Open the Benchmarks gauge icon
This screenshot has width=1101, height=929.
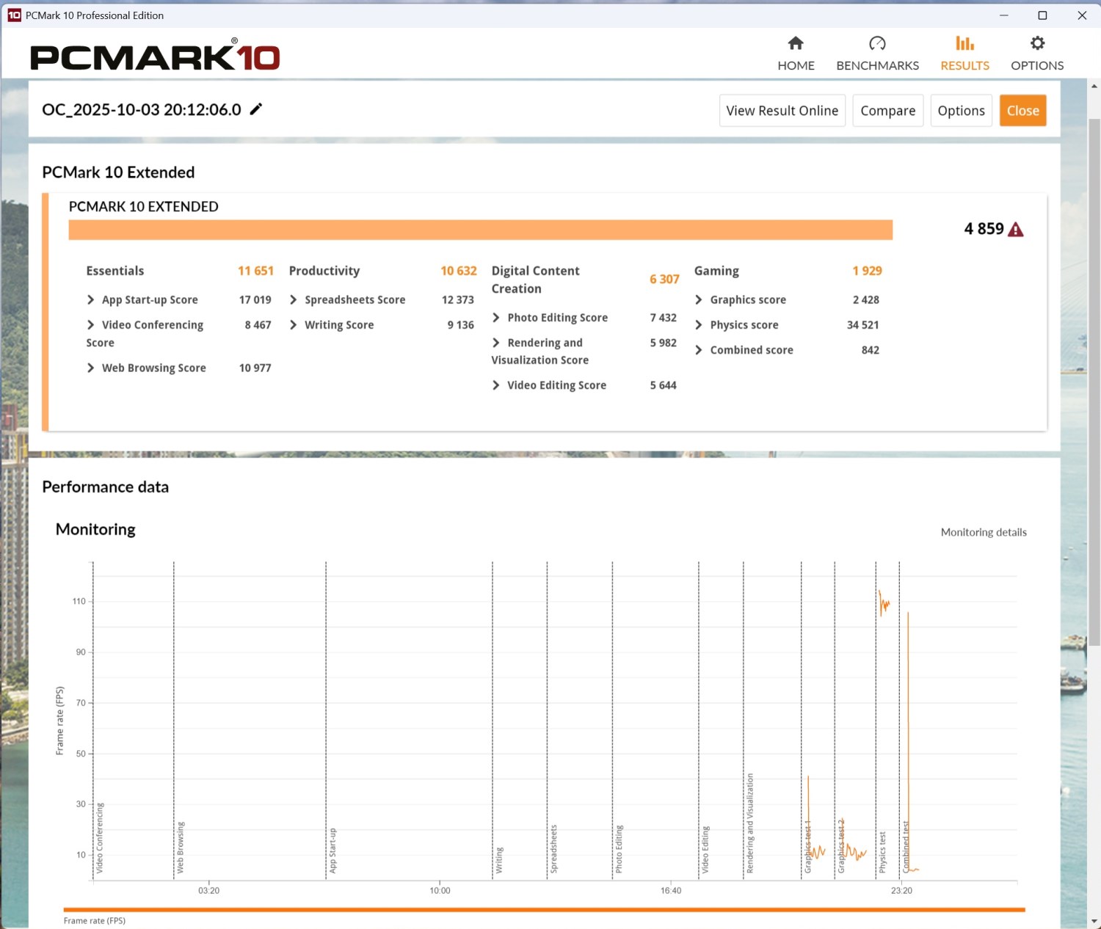(877, 43)
